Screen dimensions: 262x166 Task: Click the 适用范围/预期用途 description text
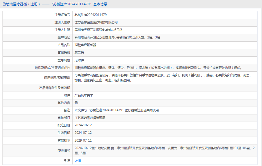(x=163, y=78)
